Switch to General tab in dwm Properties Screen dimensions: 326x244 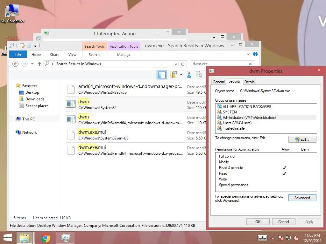tap(218, 82)
